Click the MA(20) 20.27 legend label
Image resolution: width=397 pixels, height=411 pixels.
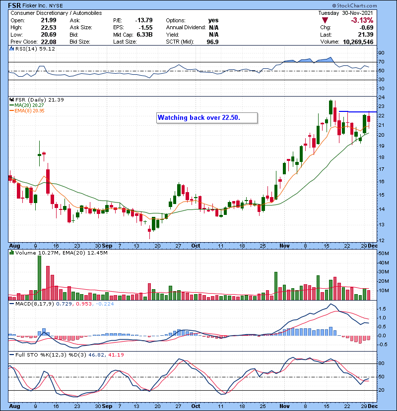tap(29, 105)
